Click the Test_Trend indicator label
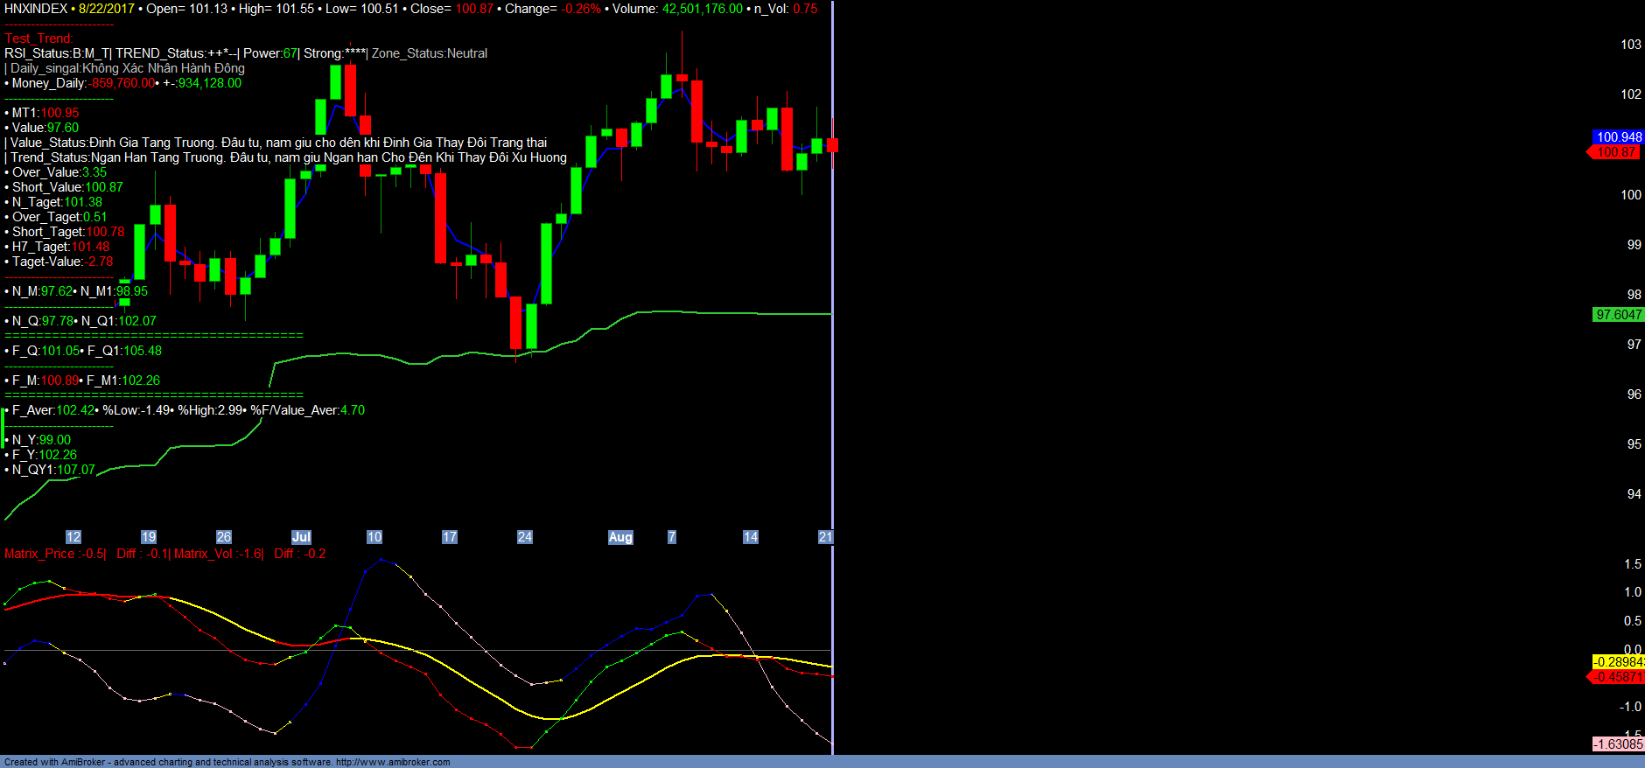Screen dimensions: 1645x768 (38, 38)
